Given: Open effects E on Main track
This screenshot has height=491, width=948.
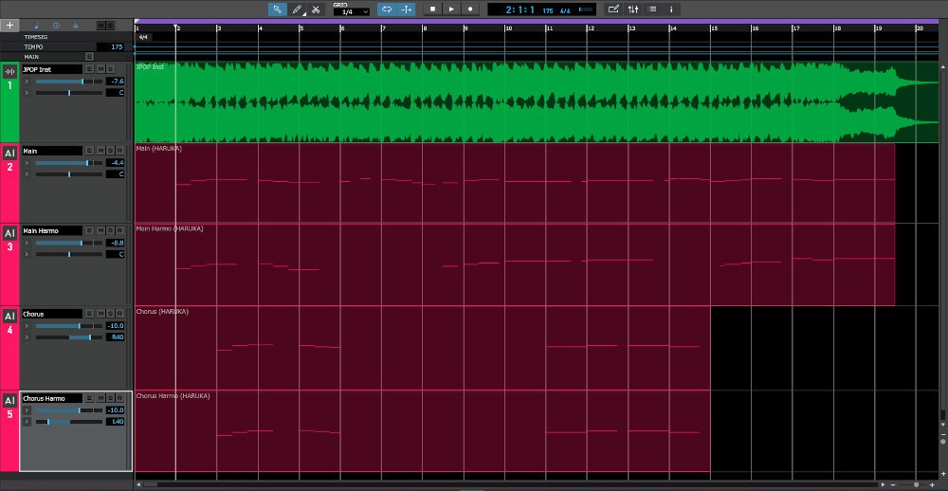Looking at the screenshot, I should (89, 151).
